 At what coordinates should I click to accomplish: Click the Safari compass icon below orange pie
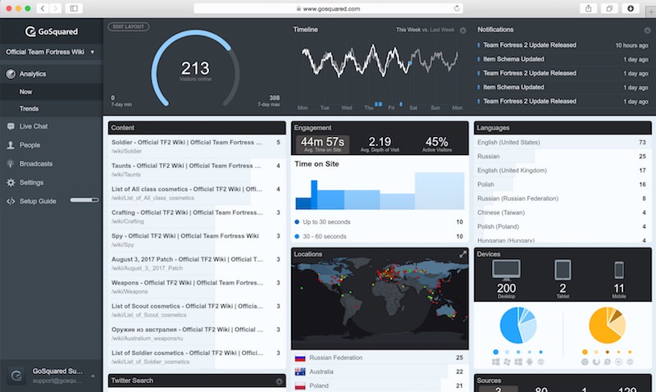point(619,362)
